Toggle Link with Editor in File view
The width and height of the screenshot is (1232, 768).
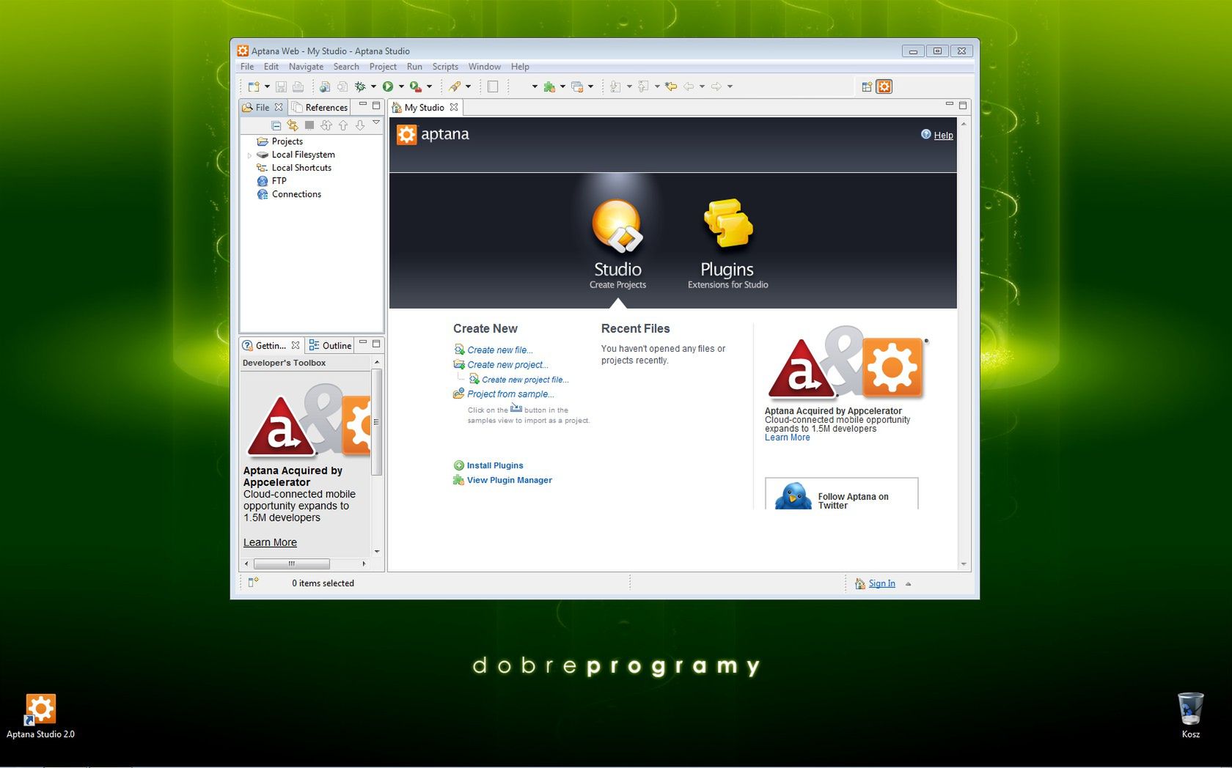[x=293, y=125]
